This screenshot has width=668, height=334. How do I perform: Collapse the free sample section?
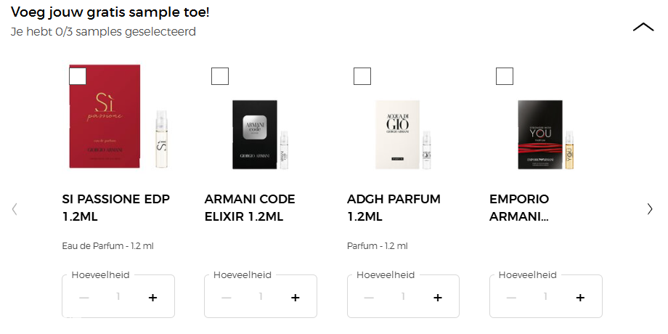point(643,28)
